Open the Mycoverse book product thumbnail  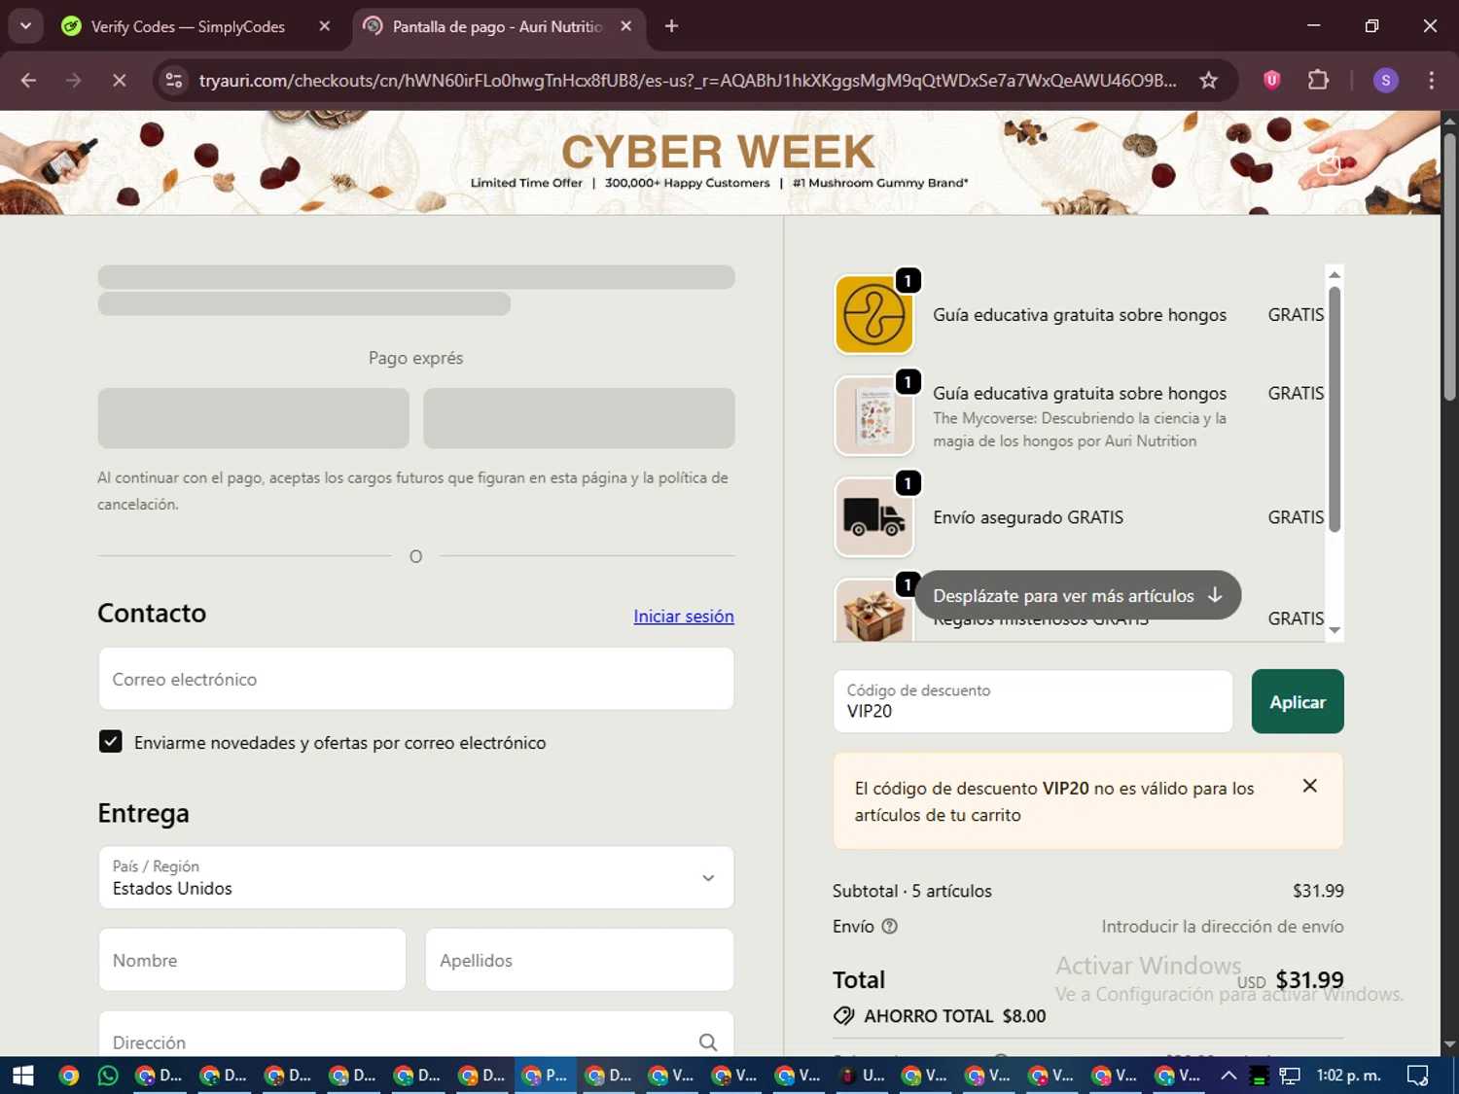click(x=873, y=416)
